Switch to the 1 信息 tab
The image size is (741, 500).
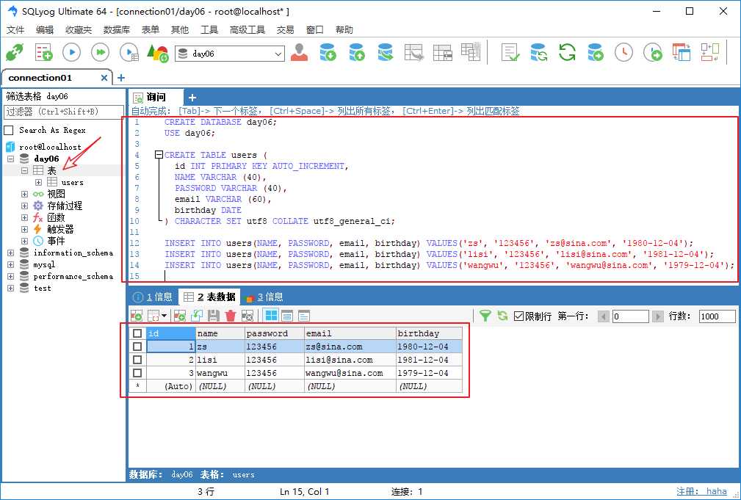coord(153,297)
